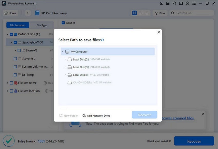Switch to the File Type tab
Viewport: 218px width, 149px height.
pyautogui.click(x=42, y=25)
